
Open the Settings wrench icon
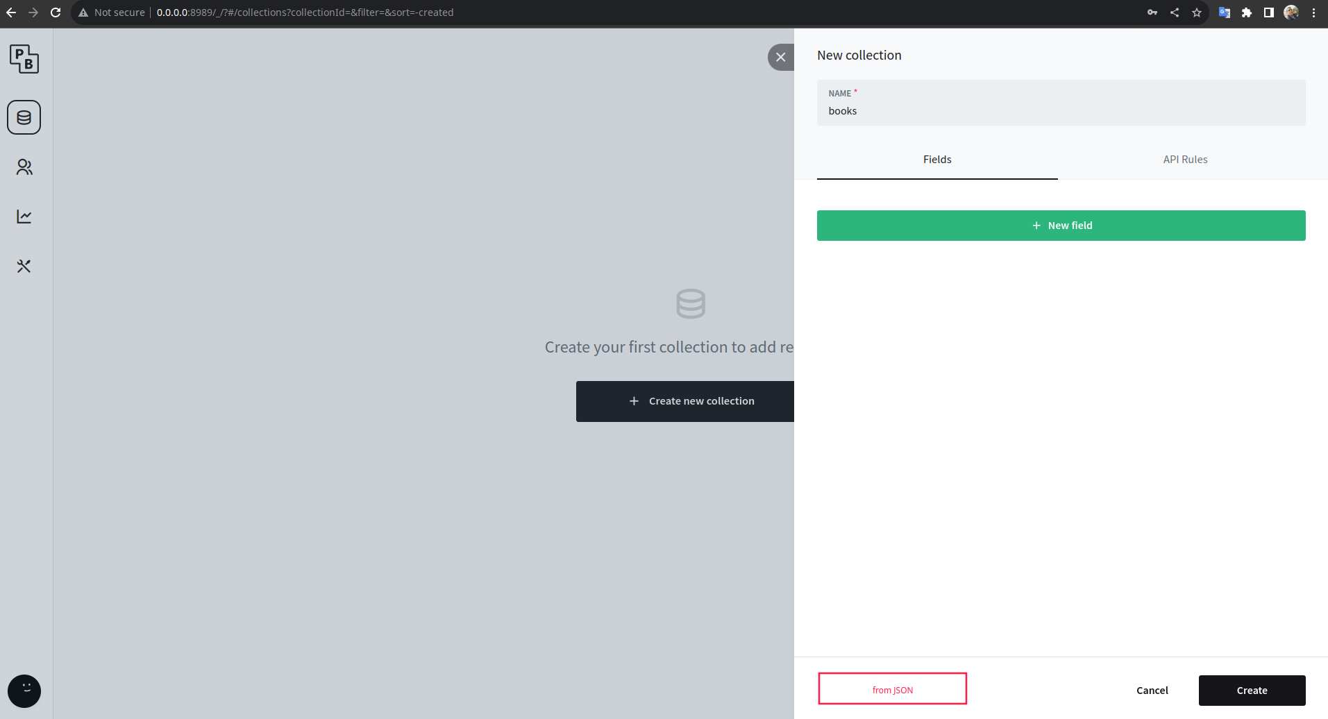point(24,265)
